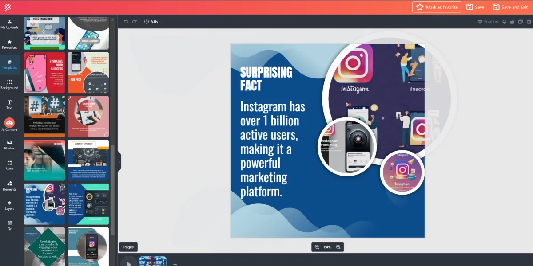
Task: Choose the Target Audience template
Action: pyautogui.click(x=88, y=33)
